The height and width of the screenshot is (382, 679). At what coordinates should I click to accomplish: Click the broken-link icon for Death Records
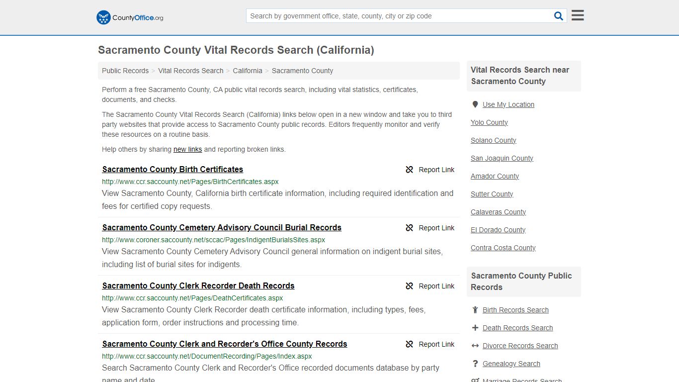tap(410, 286)
